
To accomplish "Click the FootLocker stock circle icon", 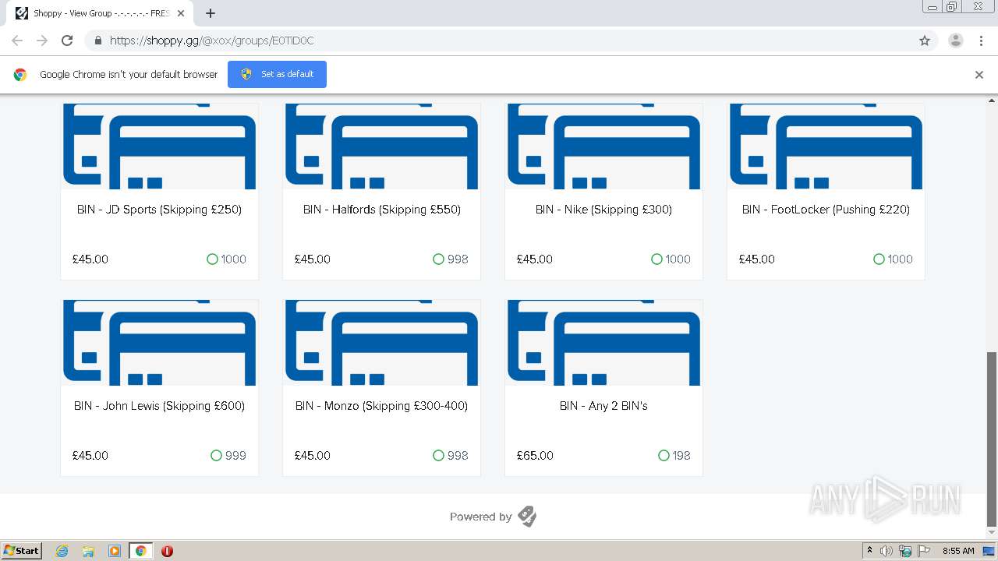I will [879, 259].
